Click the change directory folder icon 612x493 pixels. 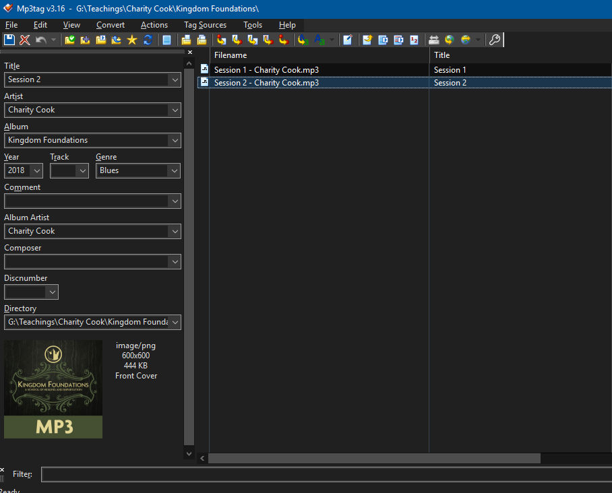(69, 40)
